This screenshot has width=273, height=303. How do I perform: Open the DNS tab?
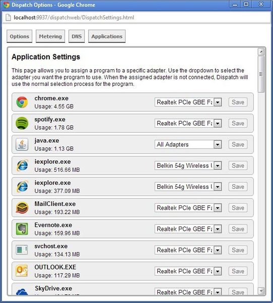point(77,36)
